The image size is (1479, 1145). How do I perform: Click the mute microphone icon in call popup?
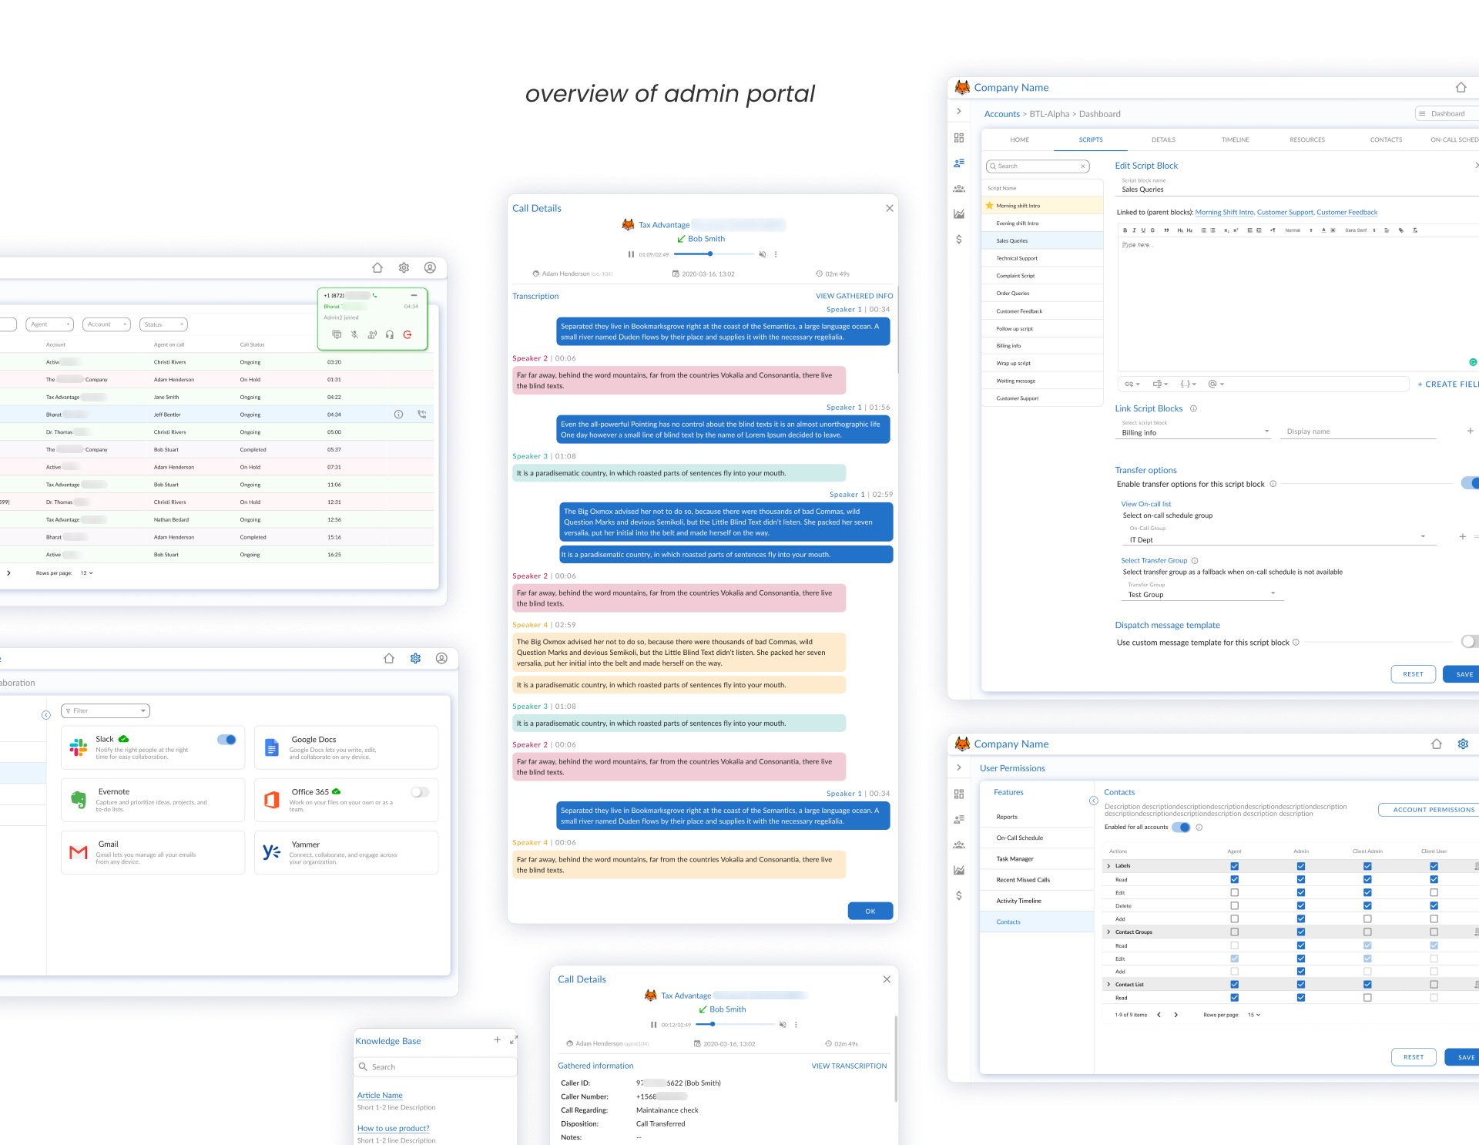pyautogui.click(x=354, y=334)
